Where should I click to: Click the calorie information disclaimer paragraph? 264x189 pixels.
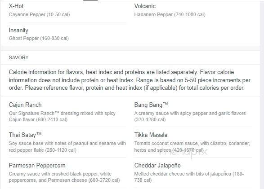point(130,80)
